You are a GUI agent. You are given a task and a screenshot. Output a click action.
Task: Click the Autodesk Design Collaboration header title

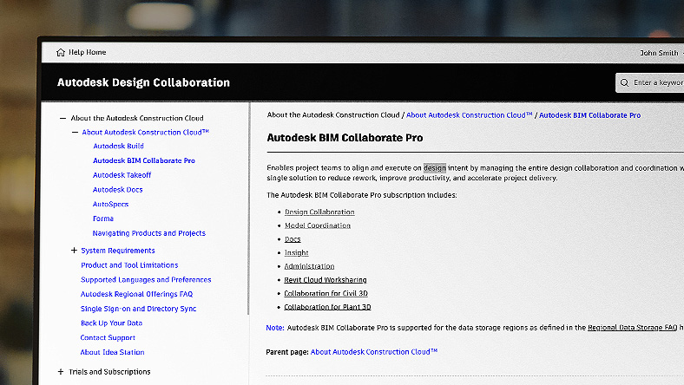point(143,82)
